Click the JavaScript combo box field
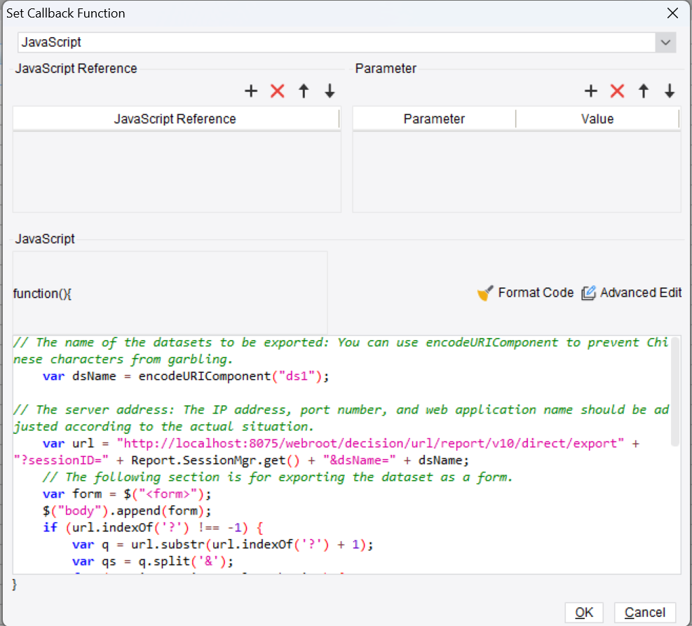The width and height of the screenshot is (692, 626). pyautogui.click(x=337, y=42)
